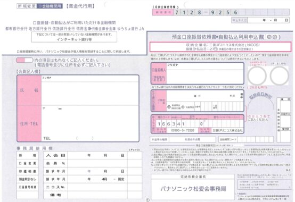
Task: Click the 【会員記入欄】 section label
Action: click(x=28, y=72)
